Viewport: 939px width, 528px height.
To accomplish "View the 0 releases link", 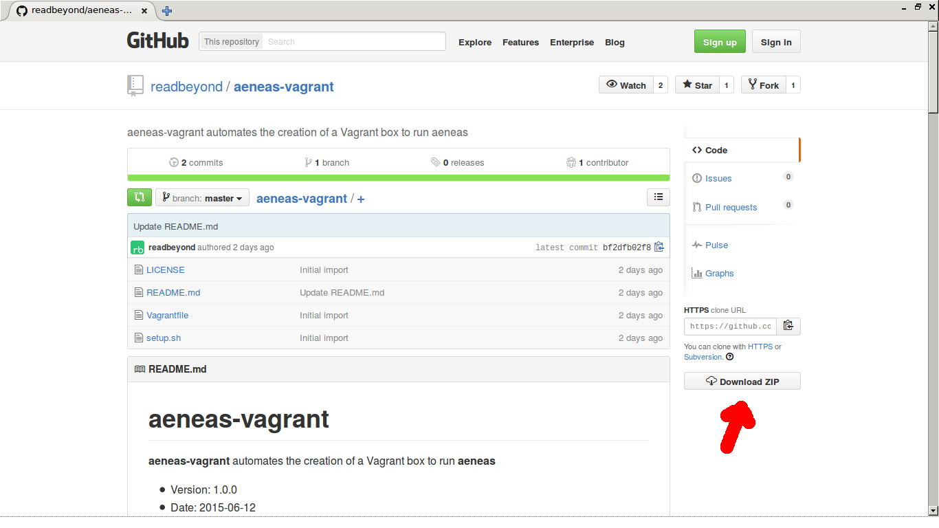I will [458, 162].
